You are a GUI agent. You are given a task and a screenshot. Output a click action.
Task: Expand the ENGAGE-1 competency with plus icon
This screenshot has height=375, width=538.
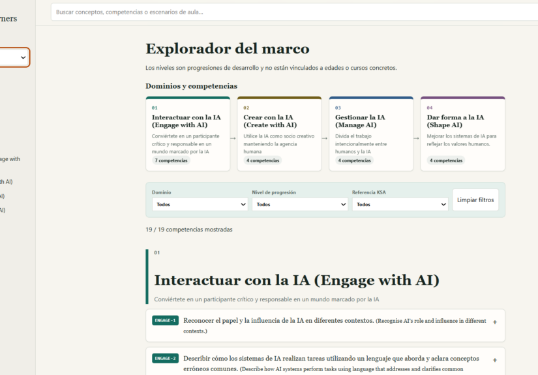click(495, 322)
